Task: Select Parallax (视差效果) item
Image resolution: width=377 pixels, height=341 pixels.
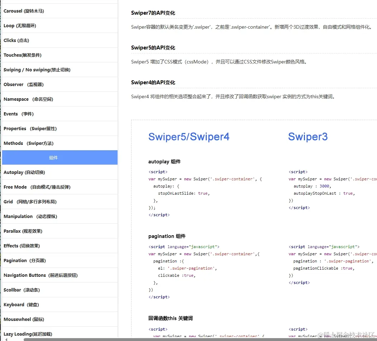Action: [59, 231]
